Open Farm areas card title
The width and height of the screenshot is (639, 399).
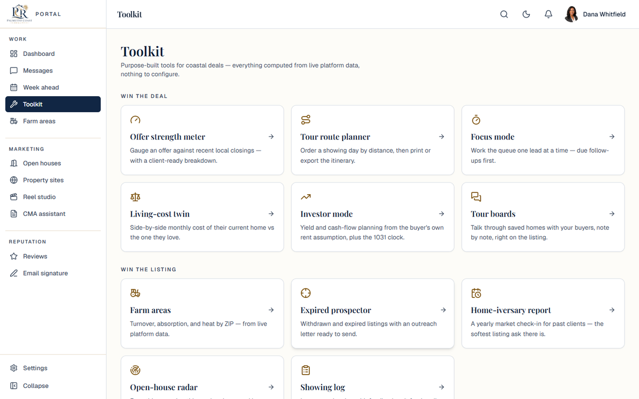tap(150, 310)
